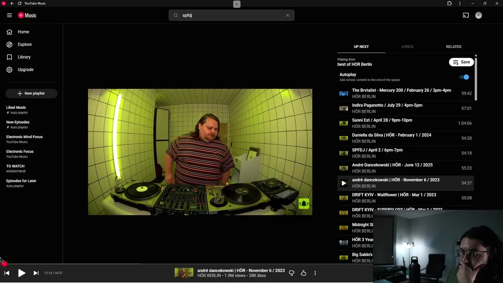Image resolution: width=503 pixels, height=283 pixels.
Task: Switch to the RELATED tab
Action: (x=453, y=47)
